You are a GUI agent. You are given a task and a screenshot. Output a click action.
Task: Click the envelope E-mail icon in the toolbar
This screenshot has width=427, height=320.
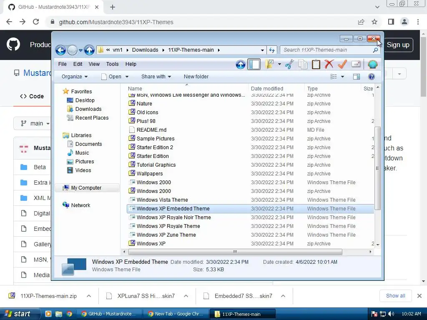pyautogui.click(x=356, y=65)
